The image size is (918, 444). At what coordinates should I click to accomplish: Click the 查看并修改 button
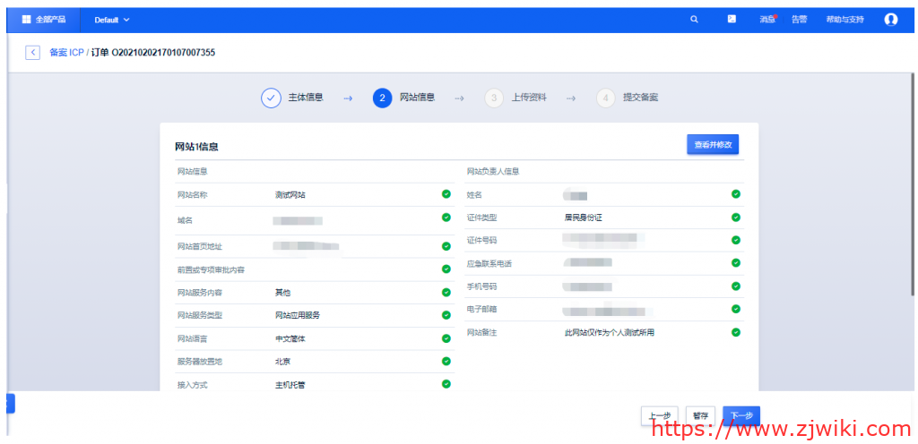(x=713, y=144)
